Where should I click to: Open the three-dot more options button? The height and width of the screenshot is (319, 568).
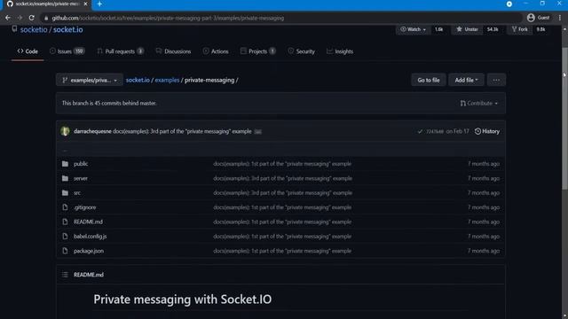point(496,81)
